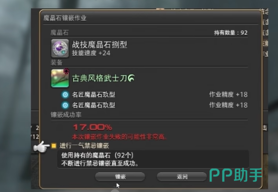Select the 古典风格武士刀 equipment icon
Image resolution: width=278 pixels, height=192 pixels.
[x=60, y=78]
